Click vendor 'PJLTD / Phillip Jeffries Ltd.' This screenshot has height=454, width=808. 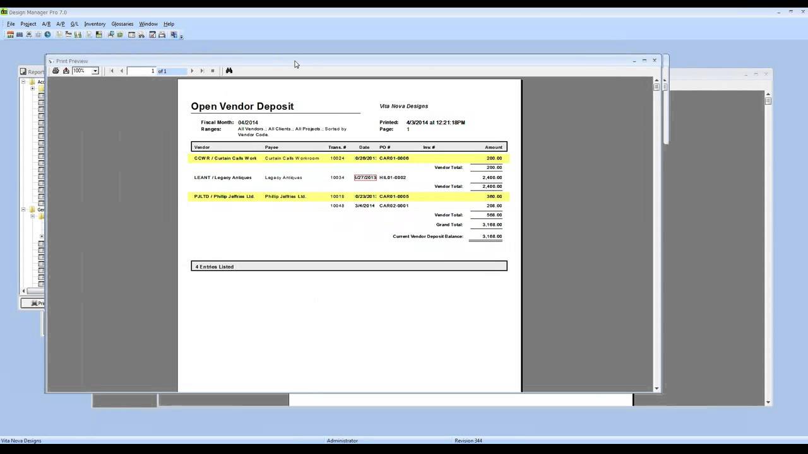tap(224, 196)
